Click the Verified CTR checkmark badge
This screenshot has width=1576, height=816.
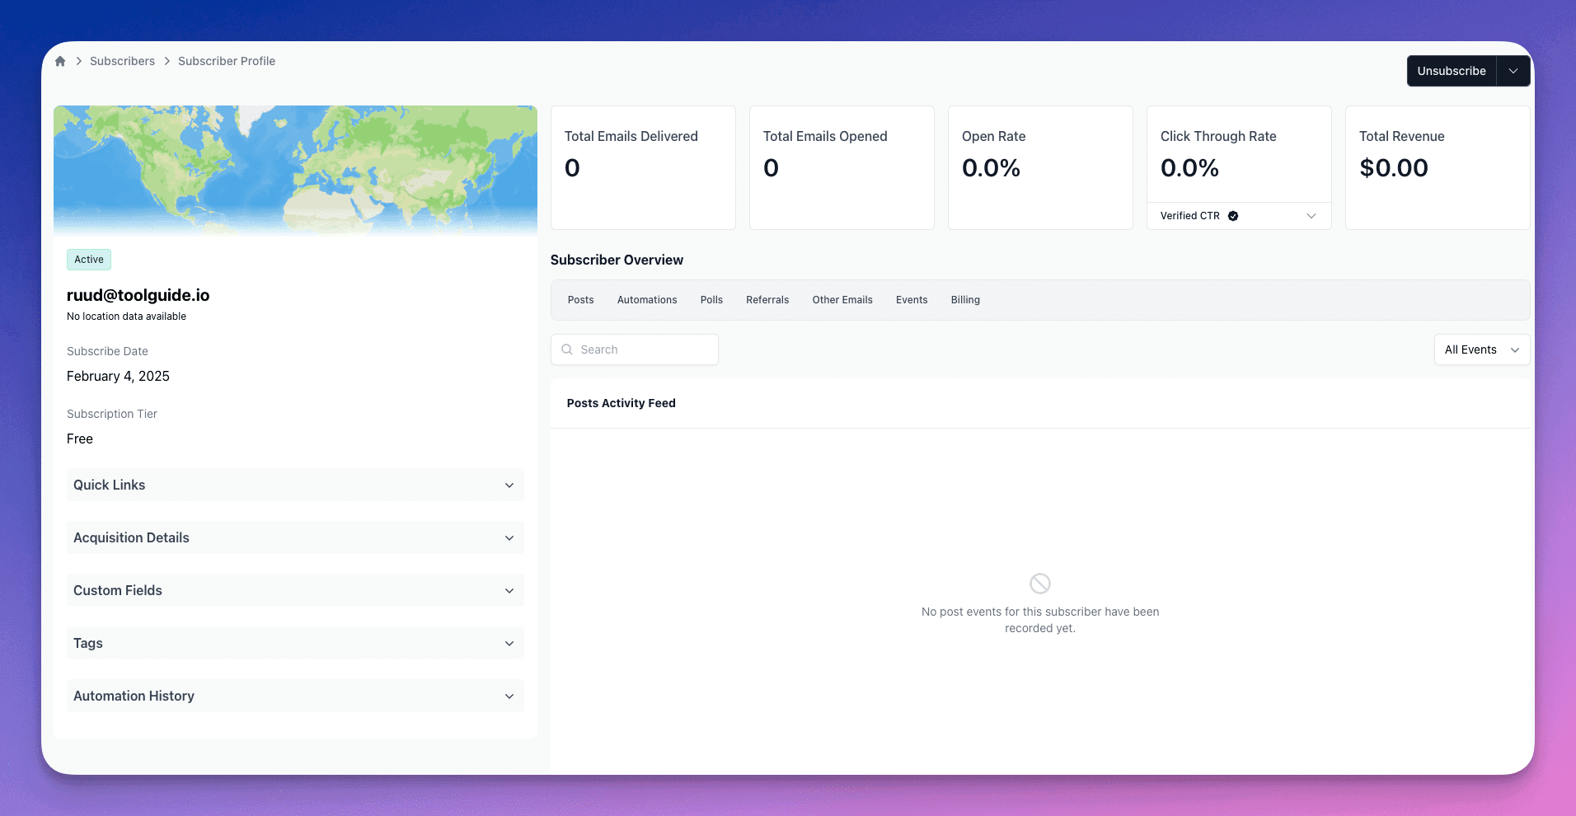tap(1233, 216)
